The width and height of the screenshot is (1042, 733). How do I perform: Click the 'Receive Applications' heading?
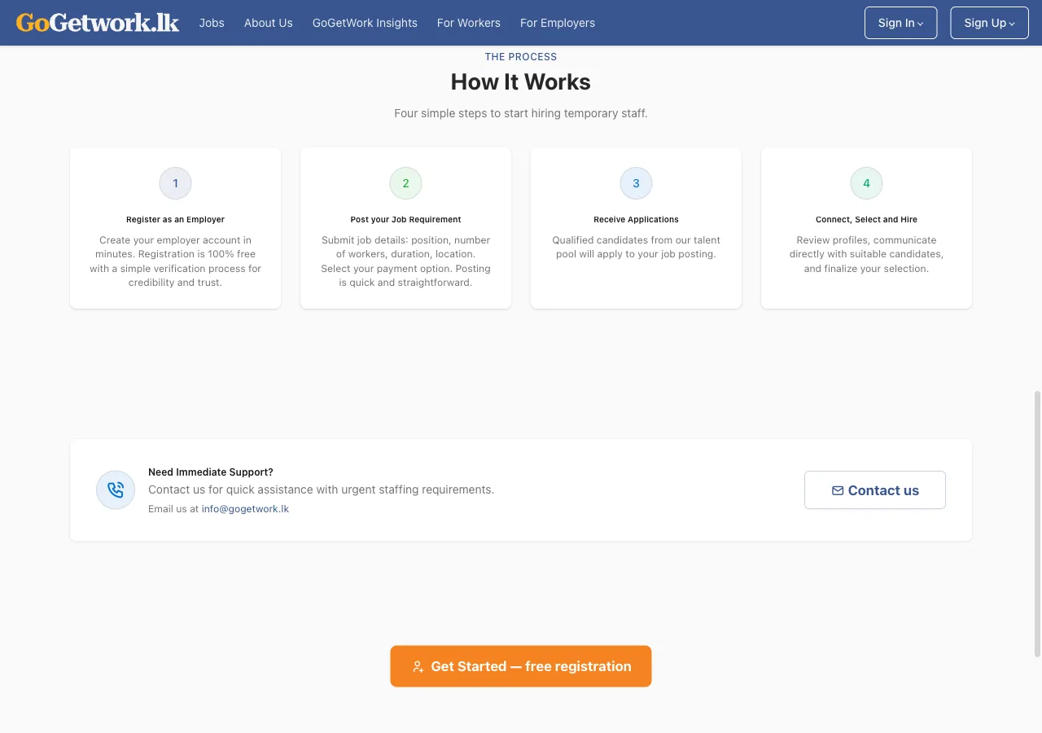click(636, 219)
